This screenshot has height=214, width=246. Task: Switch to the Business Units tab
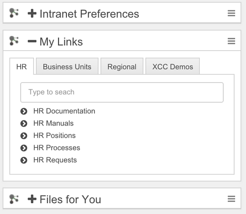tap(67, 66)
